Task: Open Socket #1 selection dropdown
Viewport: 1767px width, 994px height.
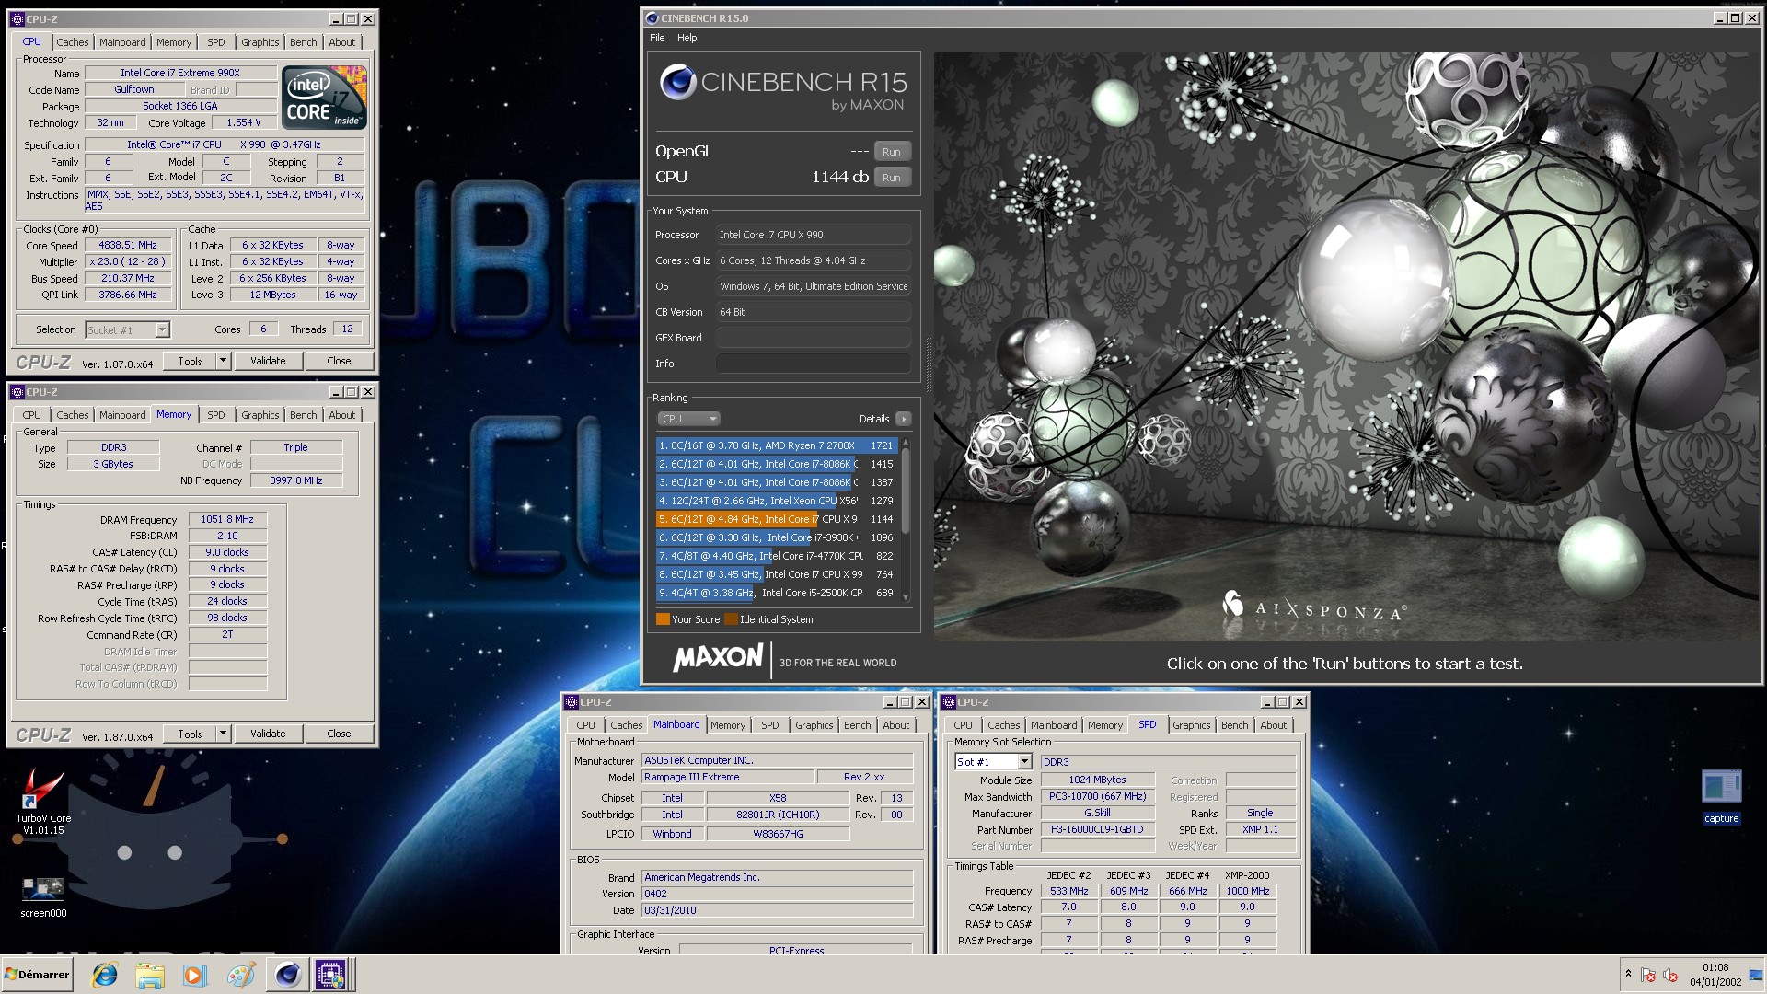Action: 127,329
